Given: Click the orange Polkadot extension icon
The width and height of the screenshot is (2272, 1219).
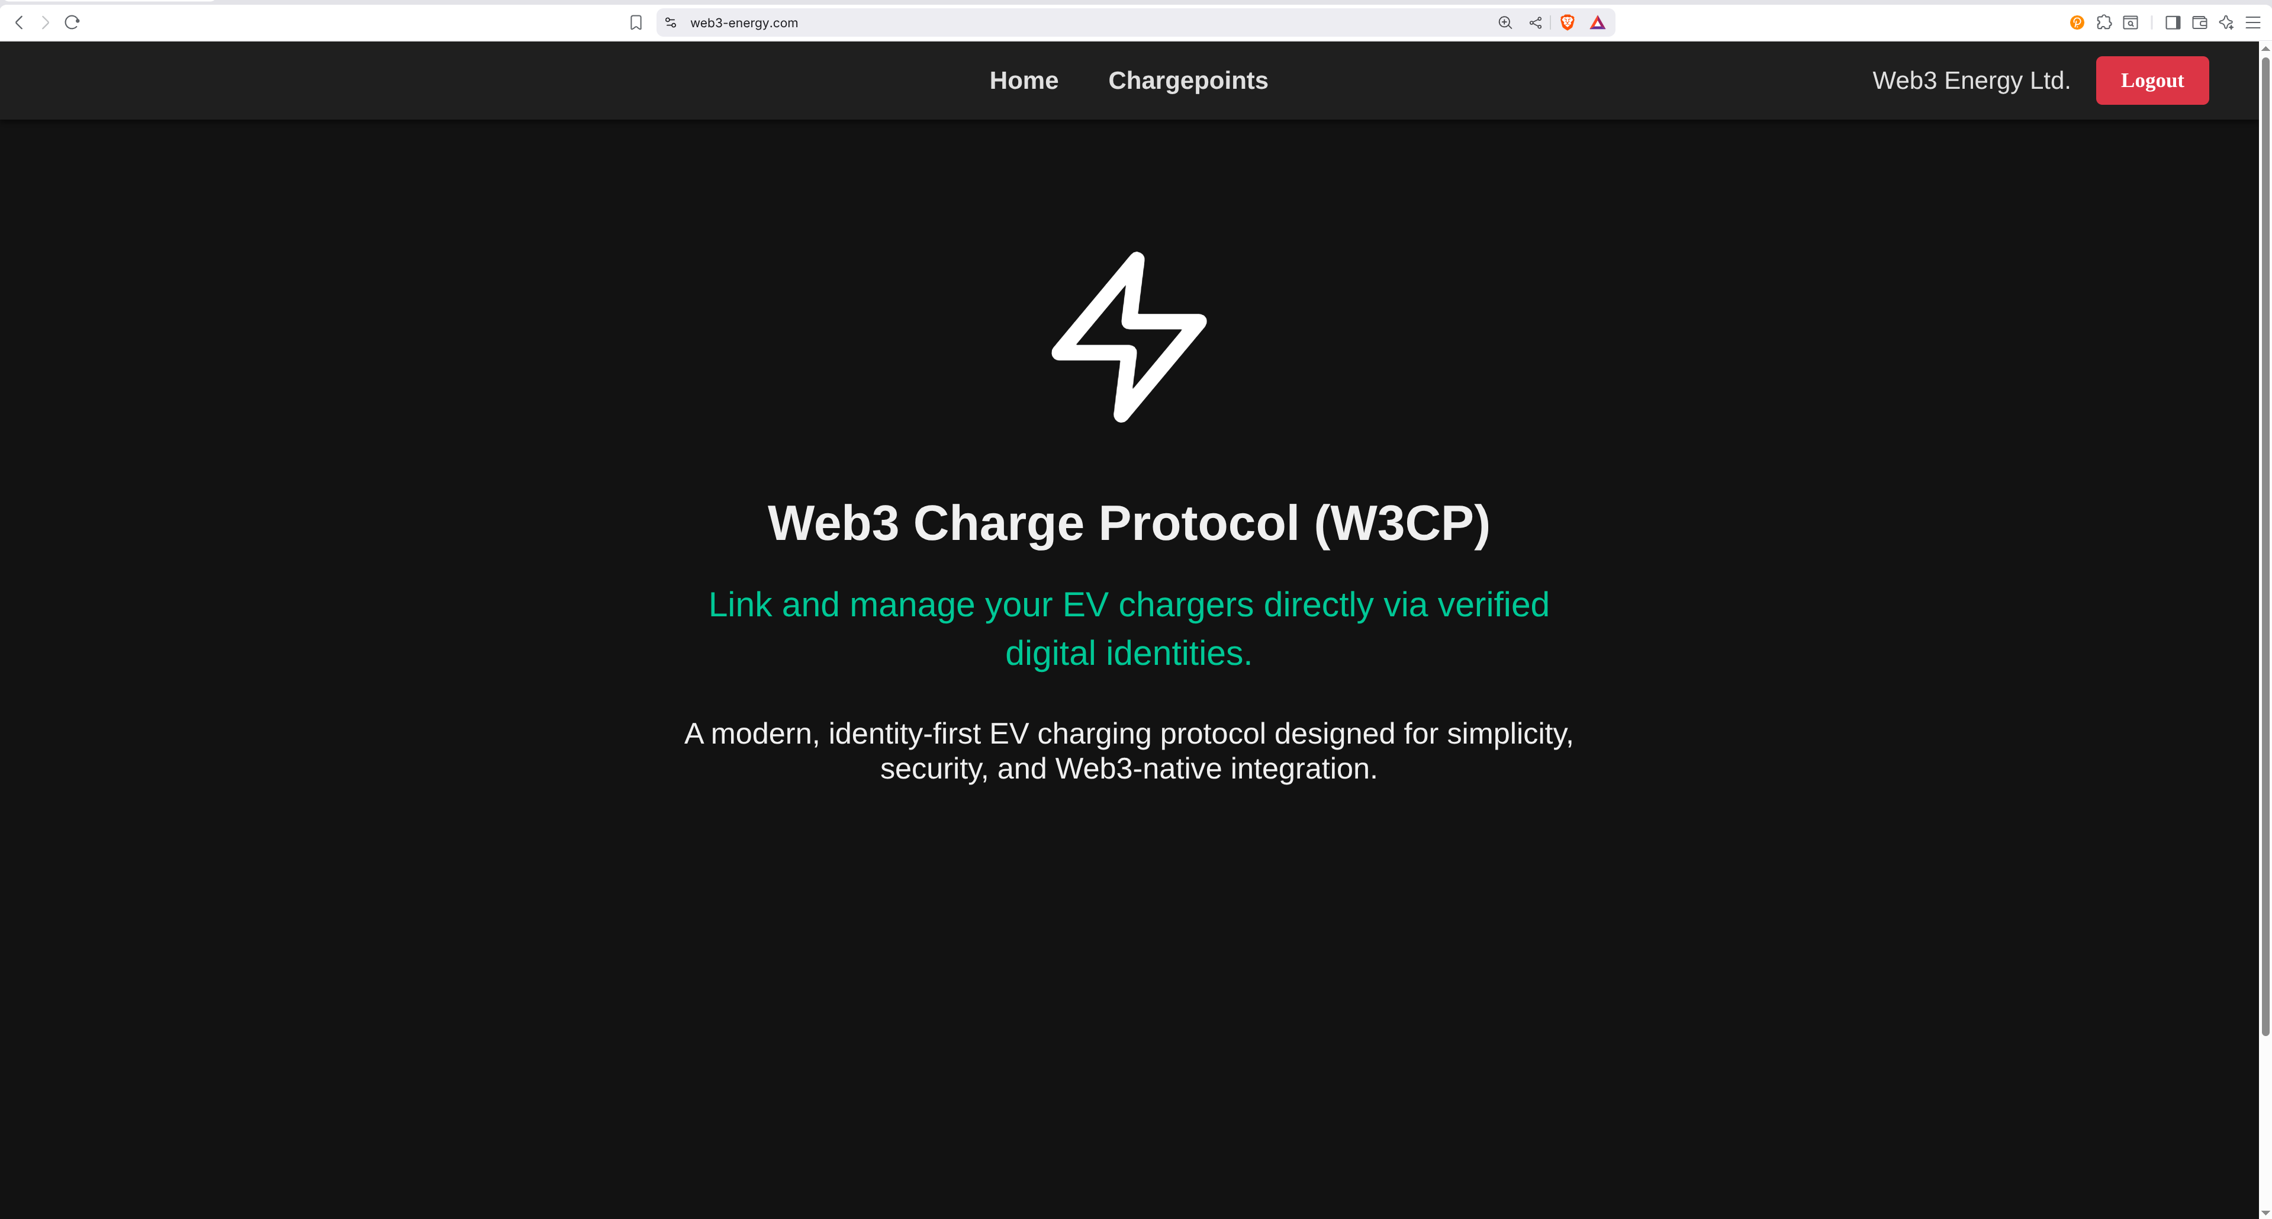Looking at the screenshot, I should pos(2077,23).
